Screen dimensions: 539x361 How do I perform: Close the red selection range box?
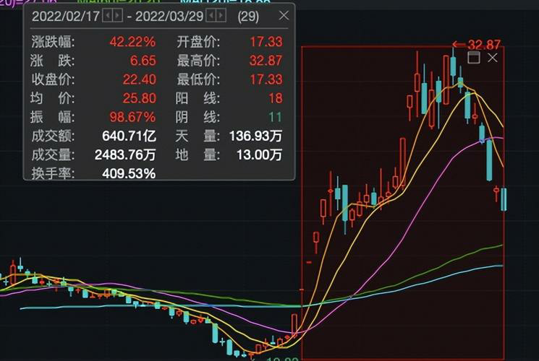[x=493, y=57]
